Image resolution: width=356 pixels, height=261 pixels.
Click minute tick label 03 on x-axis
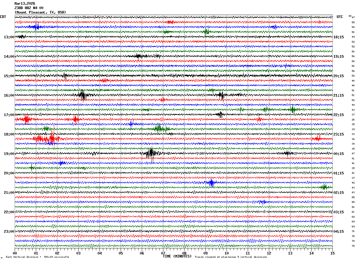tap(78, 253)
